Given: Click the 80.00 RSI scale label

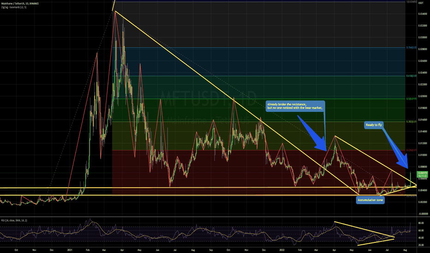Looking at the screenshot, I should tap(421, 223).
